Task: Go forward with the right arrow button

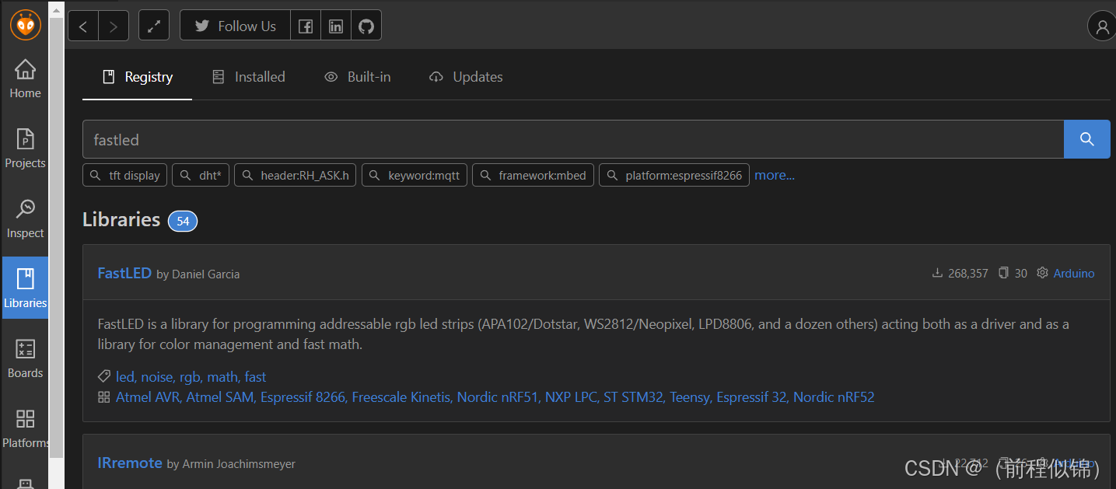Action: pyautogui.click(x=114, y=26)
